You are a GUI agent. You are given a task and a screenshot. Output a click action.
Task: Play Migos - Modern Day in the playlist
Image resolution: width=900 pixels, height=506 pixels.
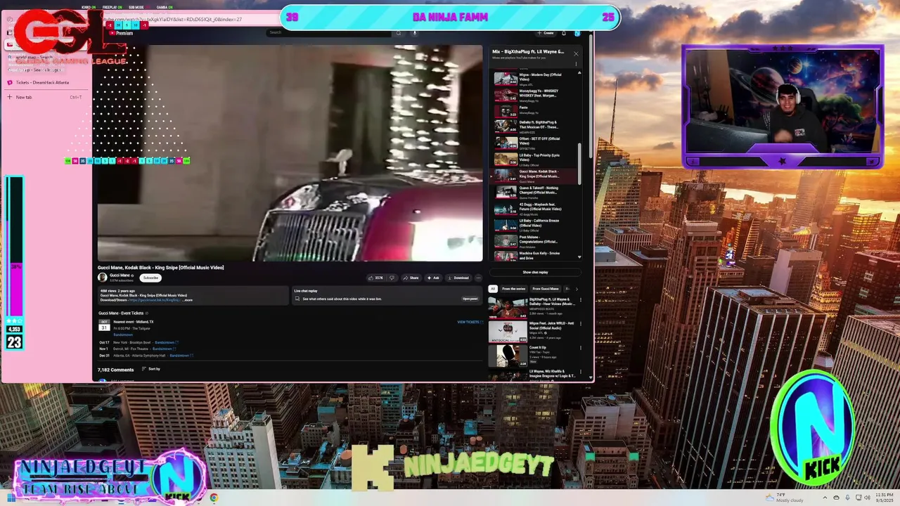click(x=535, y=79)
